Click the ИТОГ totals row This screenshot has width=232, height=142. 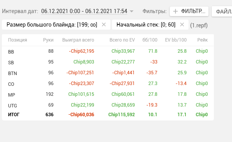pyautogui.click(x=108, y=115)
